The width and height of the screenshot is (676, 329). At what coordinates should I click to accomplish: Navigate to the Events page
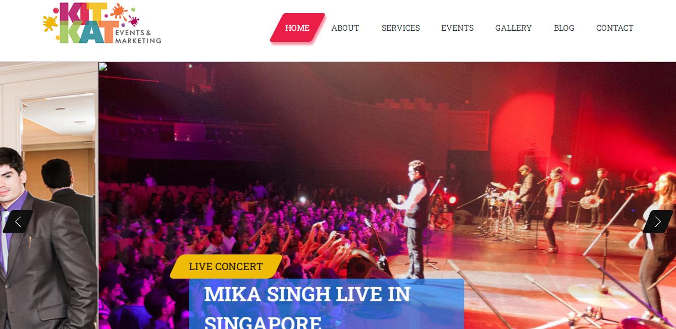pyautogui.click(x=457, y=28)
